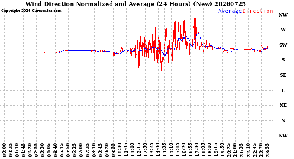Image resolution: width=294 pixels, height=159 pixels.
Task: Click the 09:20 time axis label
Action: click(x=107, y=150)
